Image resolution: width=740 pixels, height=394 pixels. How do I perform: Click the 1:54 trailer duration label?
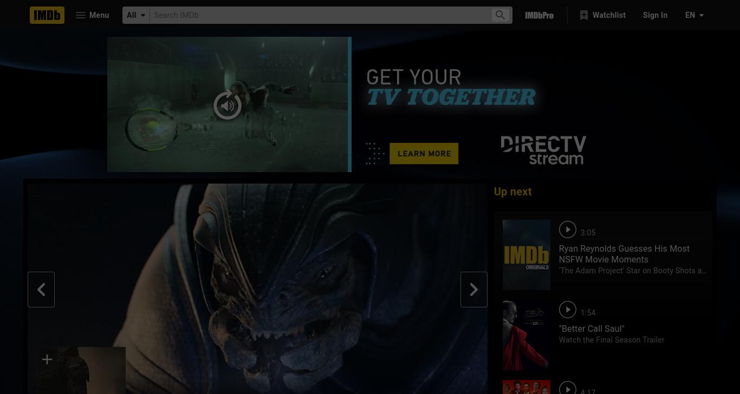pyautogui.click(x=588, y=313)
